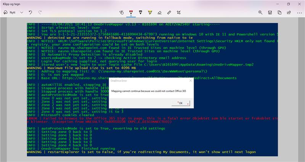The width and height of the screenshot is (305, 162).
Task: Save the snip to file
Action: tap(270, 13)
